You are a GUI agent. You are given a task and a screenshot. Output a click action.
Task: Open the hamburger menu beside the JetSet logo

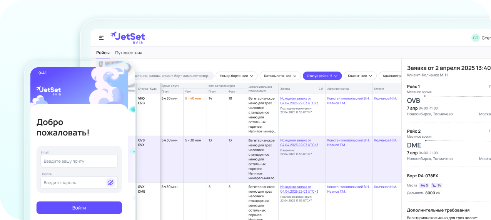point(101,38)
